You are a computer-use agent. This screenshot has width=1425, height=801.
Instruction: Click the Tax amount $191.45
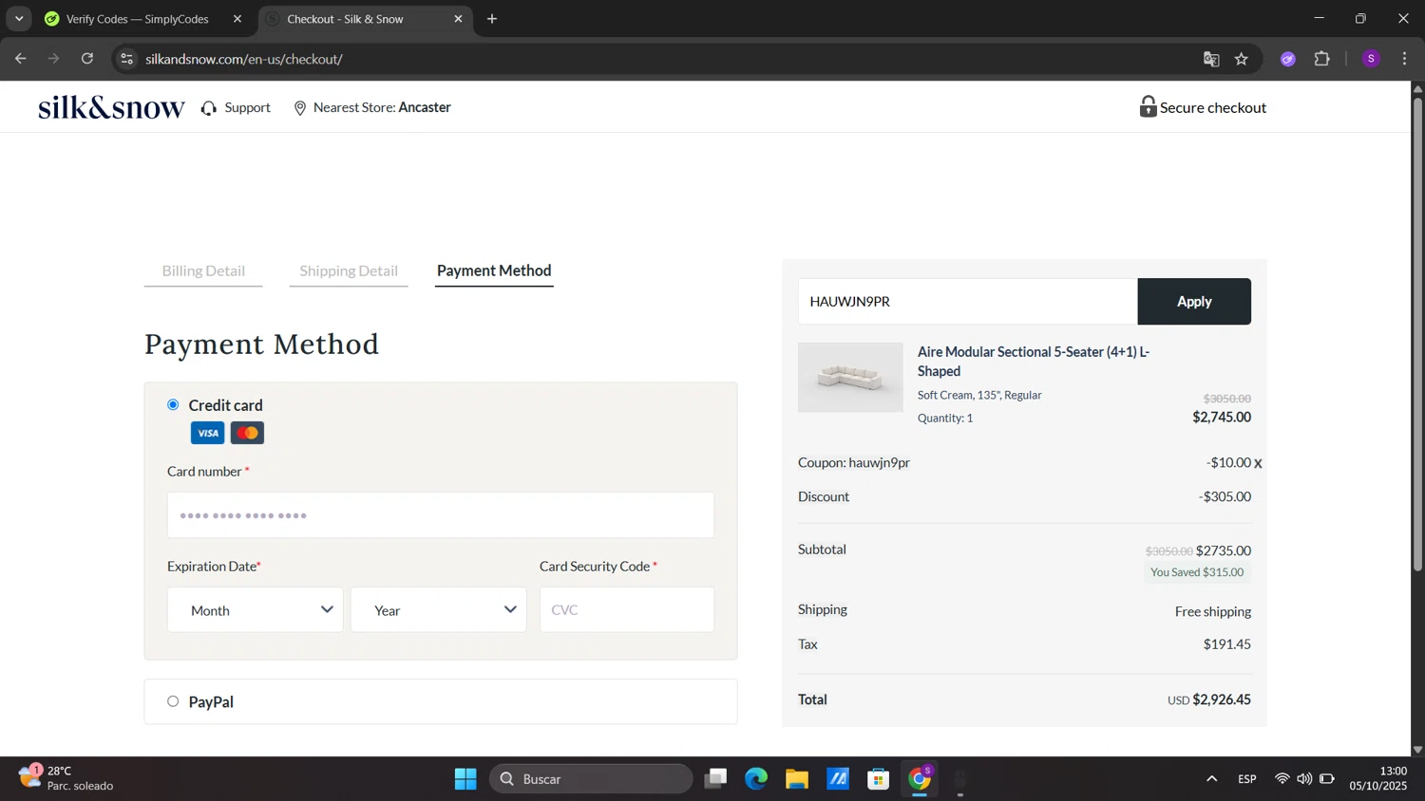point(1226,644)
